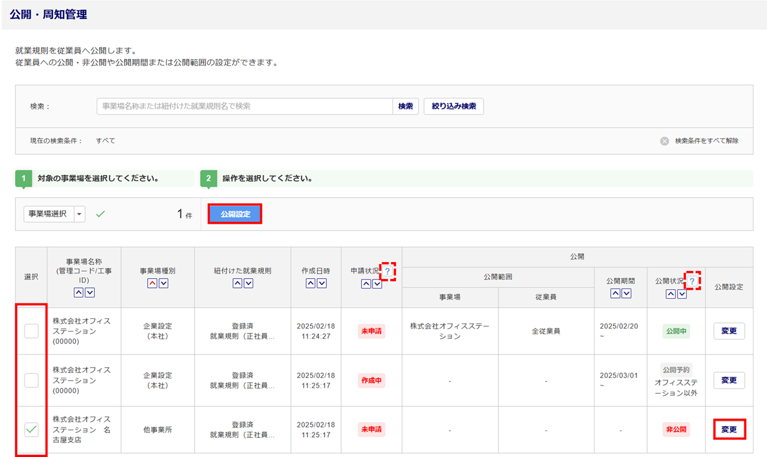
Task: Sort 公開状況 column descending
Action: (682, 293)
